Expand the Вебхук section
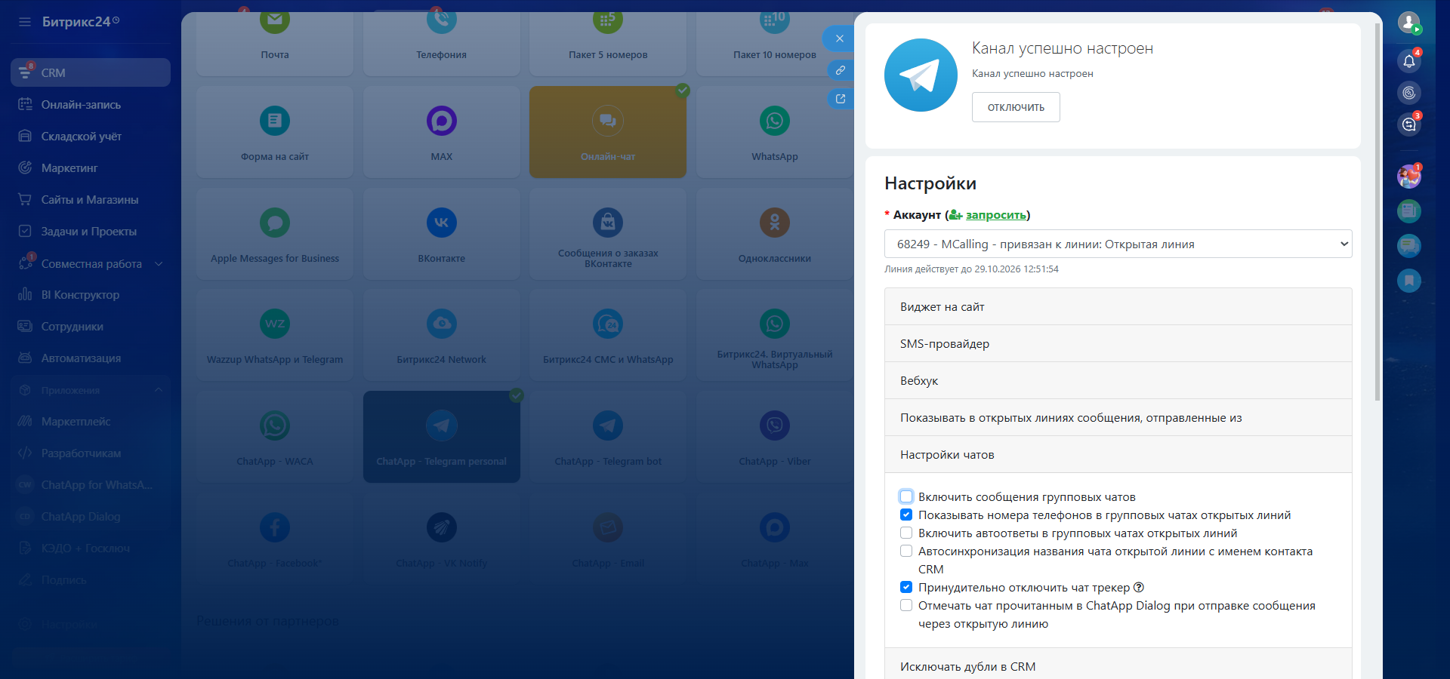Image resolution: width=1450 pixels, height=679 pixels. (1118, 381)
